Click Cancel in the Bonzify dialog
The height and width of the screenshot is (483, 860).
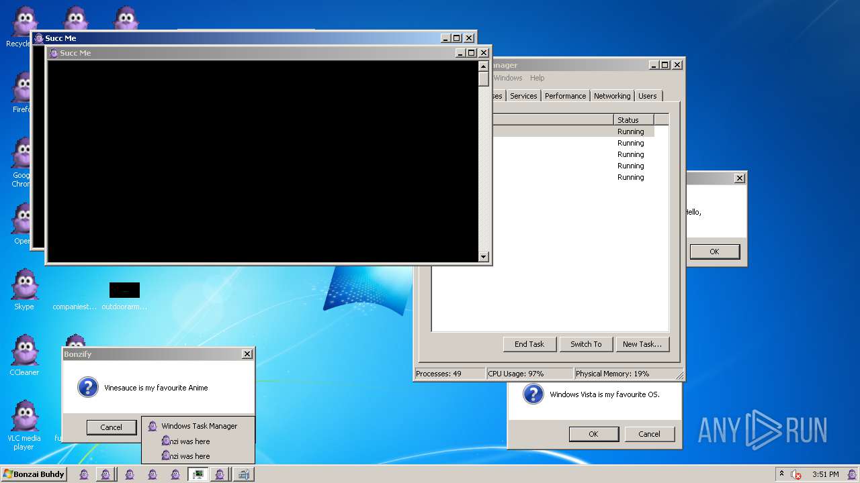pyautogui.click(x=111, y=427)
